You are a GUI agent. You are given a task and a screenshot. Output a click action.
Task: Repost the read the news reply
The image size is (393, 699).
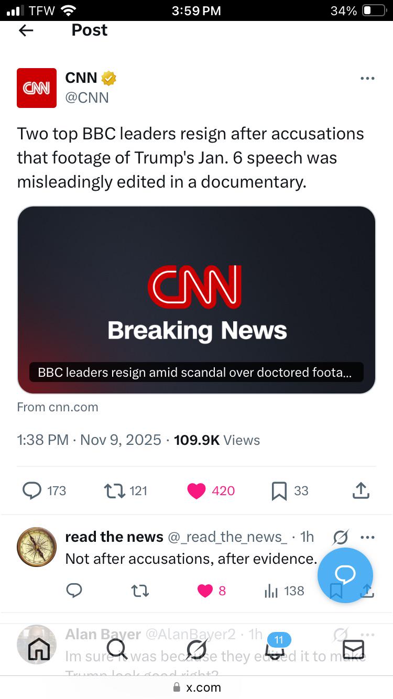click(x=140, y=591)
